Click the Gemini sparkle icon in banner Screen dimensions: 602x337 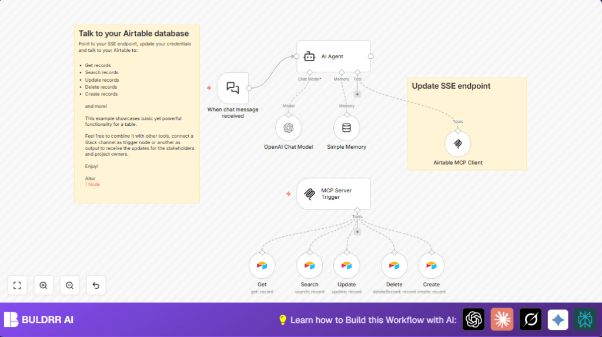tap(558, 319)
